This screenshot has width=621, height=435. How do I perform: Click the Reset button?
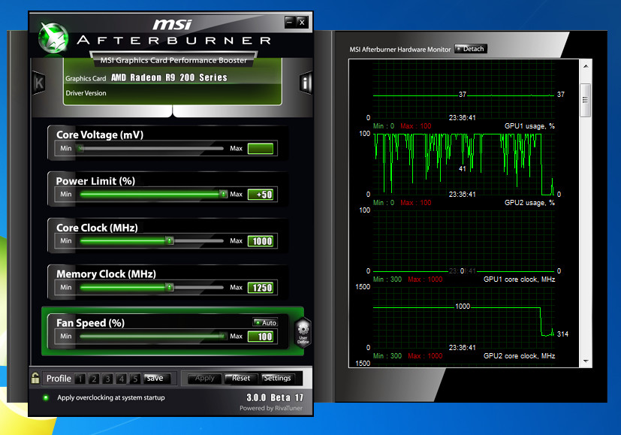click(241, 379)
